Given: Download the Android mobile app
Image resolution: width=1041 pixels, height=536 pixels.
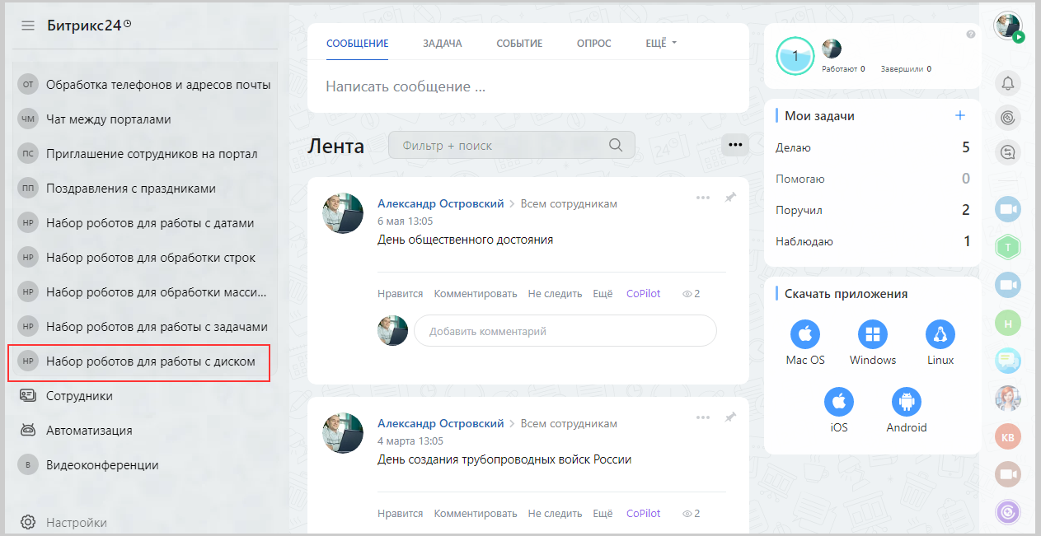Looking at the screenshot, I should (906, 403).
